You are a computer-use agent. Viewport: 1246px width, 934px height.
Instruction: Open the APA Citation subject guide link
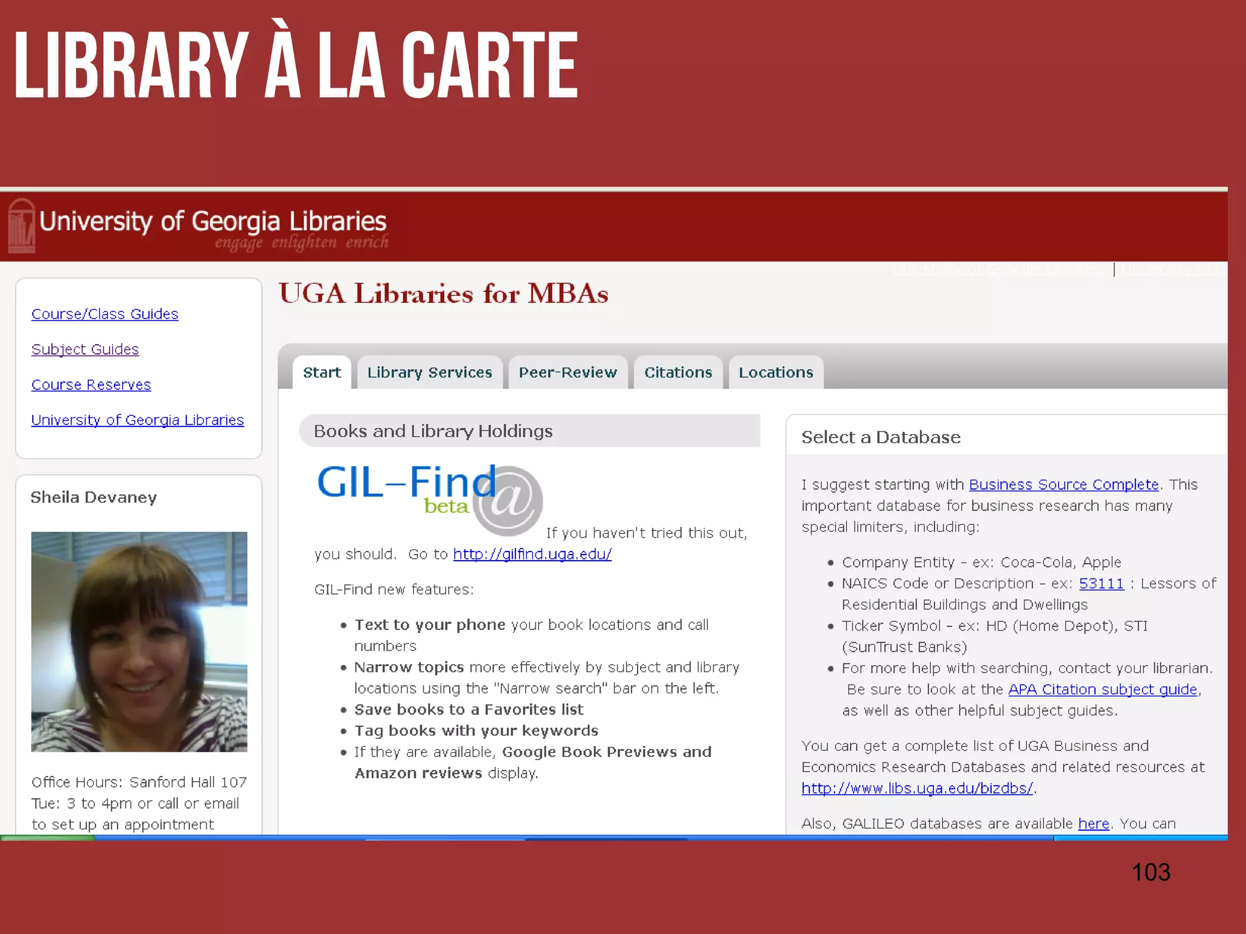click(1102, 690)
